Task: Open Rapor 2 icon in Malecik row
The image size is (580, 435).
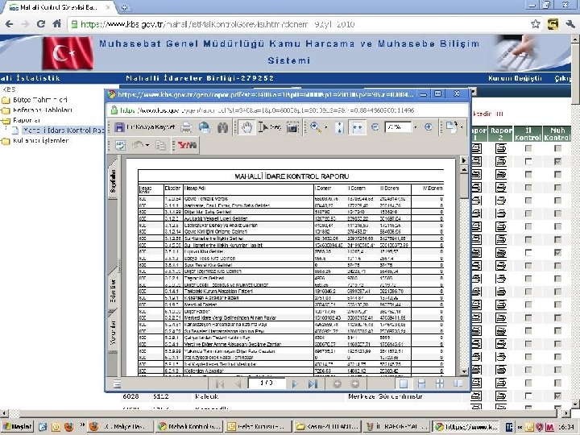Action: 501,396
